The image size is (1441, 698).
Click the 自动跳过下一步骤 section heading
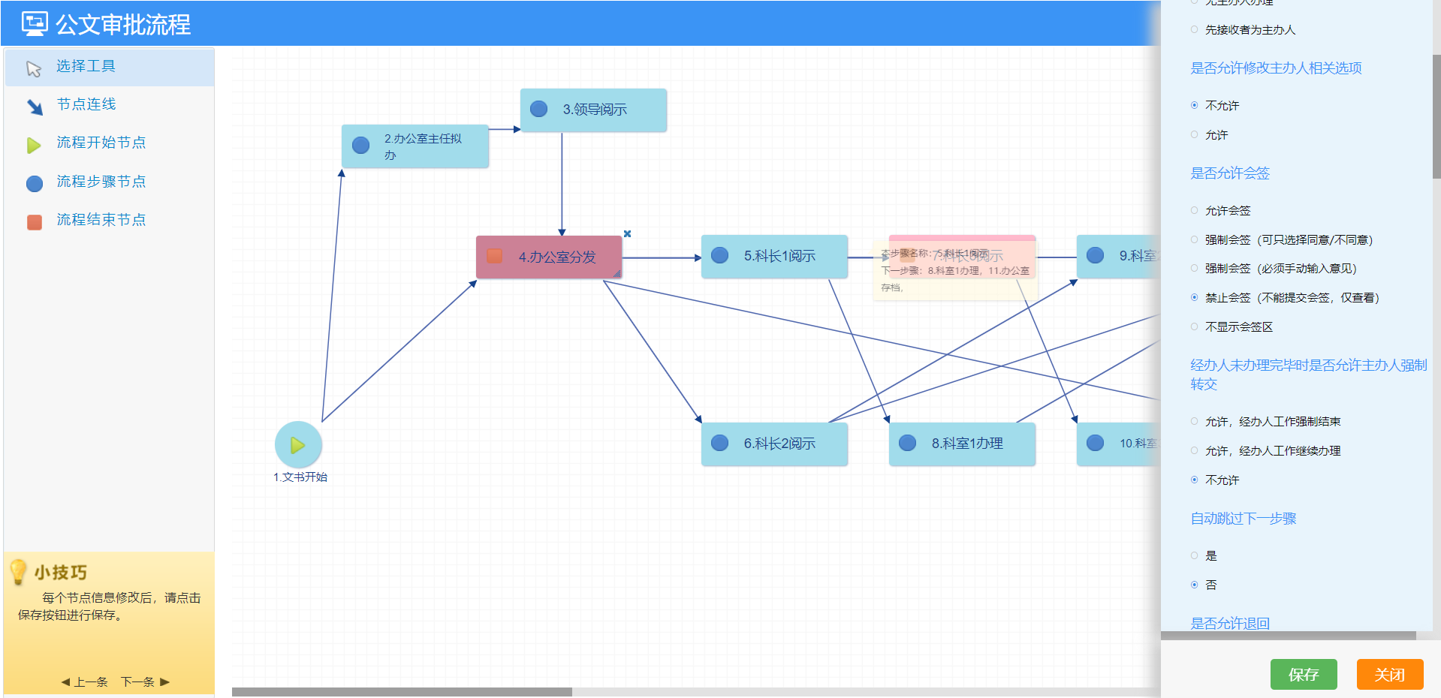click(x=1244, y=519)
